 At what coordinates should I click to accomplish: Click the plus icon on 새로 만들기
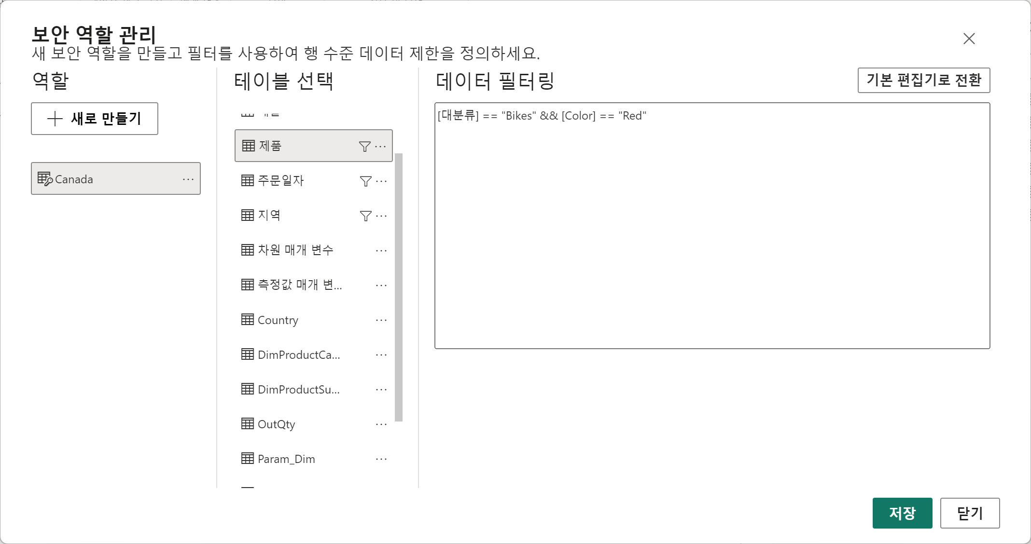tap(55, 119)
